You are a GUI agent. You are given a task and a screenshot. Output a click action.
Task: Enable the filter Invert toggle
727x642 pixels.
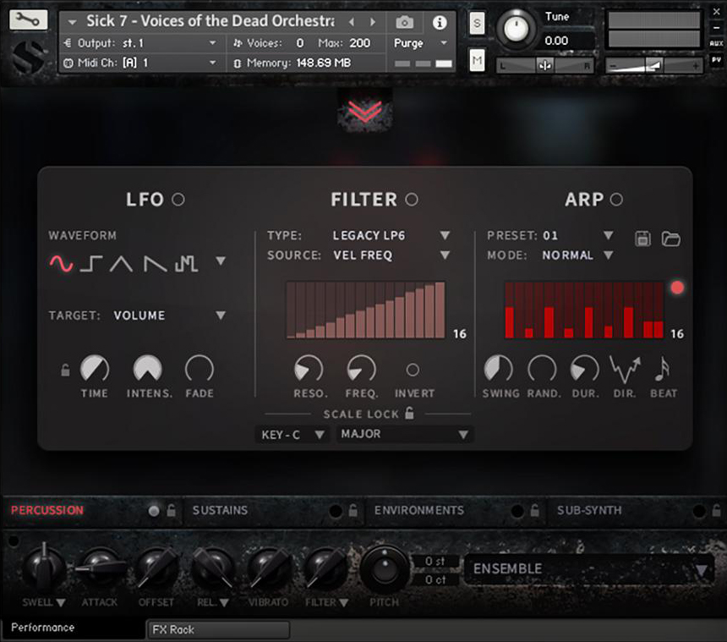(x=413, y=370)
